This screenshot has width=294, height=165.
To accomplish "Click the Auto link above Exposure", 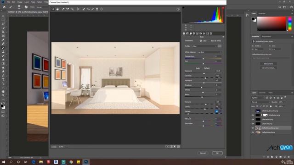I will tap(198, 68).
